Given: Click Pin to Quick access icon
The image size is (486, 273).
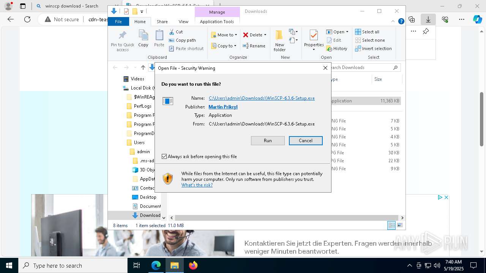Looking at the screenshot, I should tap(122, 36).
